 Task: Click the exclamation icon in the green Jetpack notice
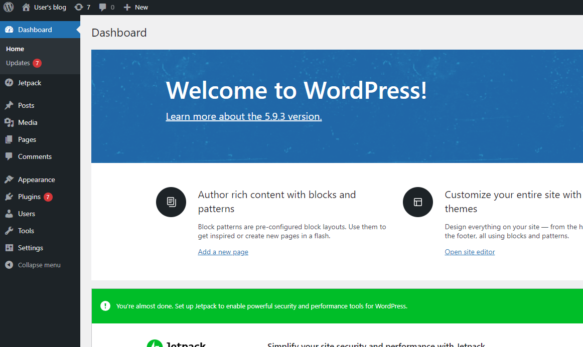(x=105, y=306)
